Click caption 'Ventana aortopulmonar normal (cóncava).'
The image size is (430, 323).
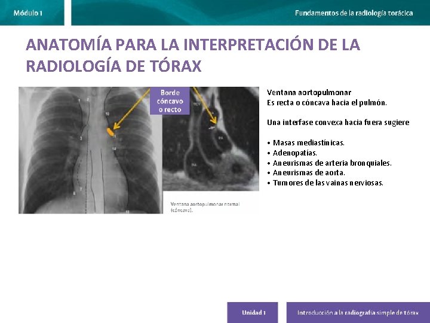click(x=205, y=207)
